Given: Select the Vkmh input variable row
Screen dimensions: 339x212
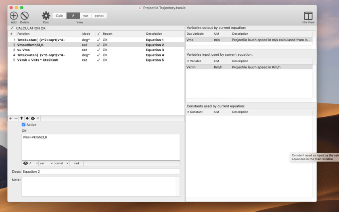Looking at the screenshot, I should tap(249, 67).
